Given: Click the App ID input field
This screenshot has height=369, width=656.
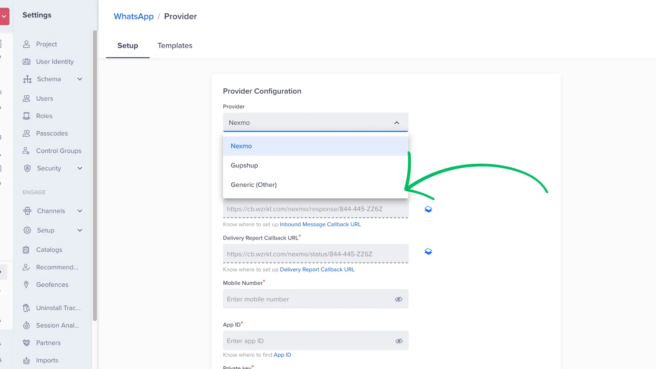Looking at the screenshot, I should [x=315, y=341].
